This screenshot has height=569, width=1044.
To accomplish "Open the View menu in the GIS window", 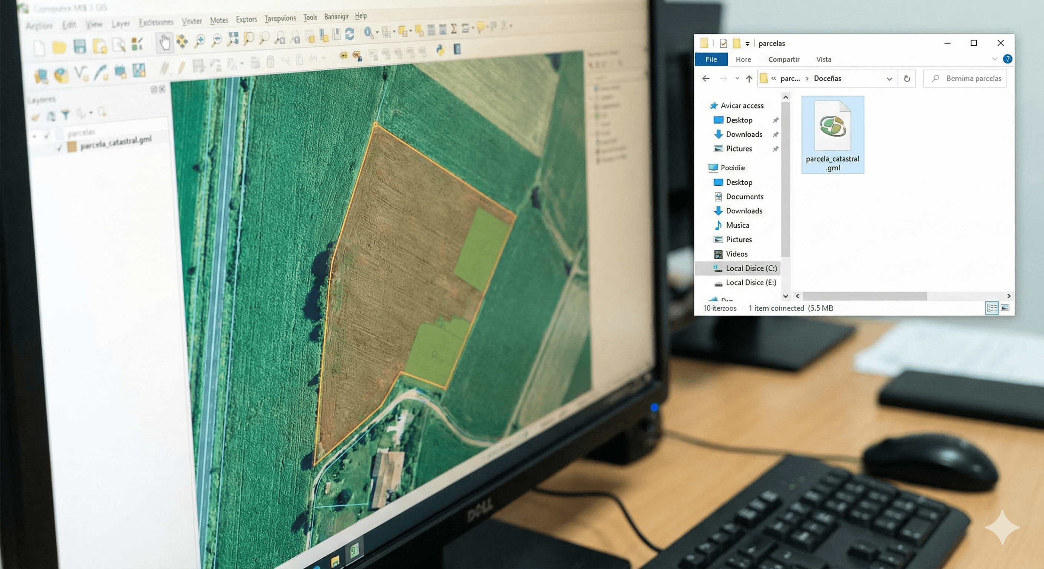I will 94,24.
